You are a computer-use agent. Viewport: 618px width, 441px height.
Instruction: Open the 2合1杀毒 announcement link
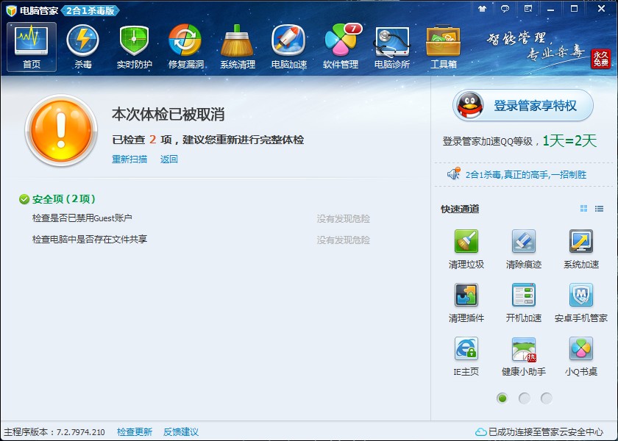tap(526, 174)
